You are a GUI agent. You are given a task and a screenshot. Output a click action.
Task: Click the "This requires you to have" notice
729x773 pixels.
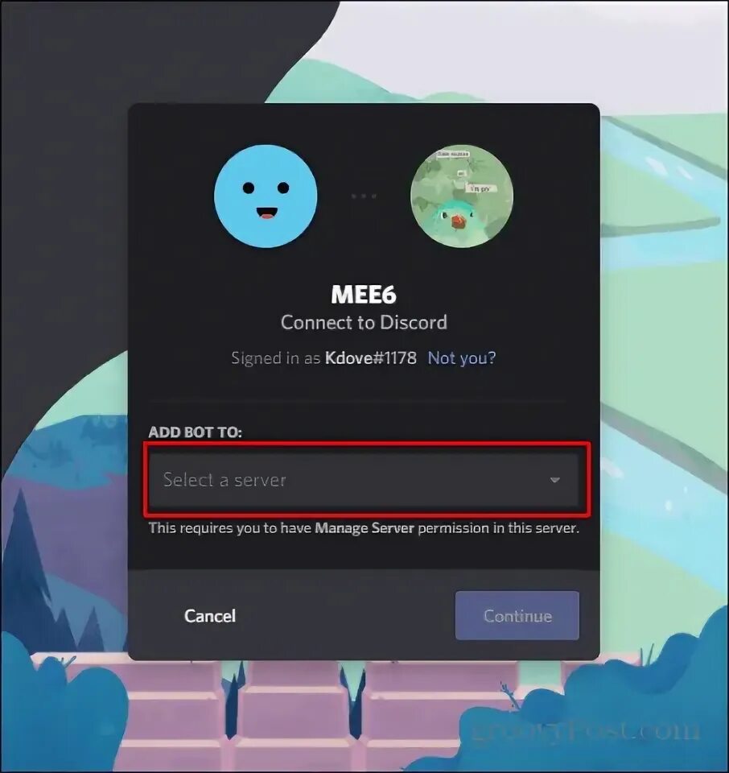point(230,528)
